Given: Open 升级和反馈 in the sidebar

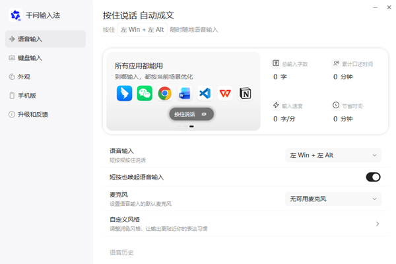Looking at the screenshot, I should 46,114.
